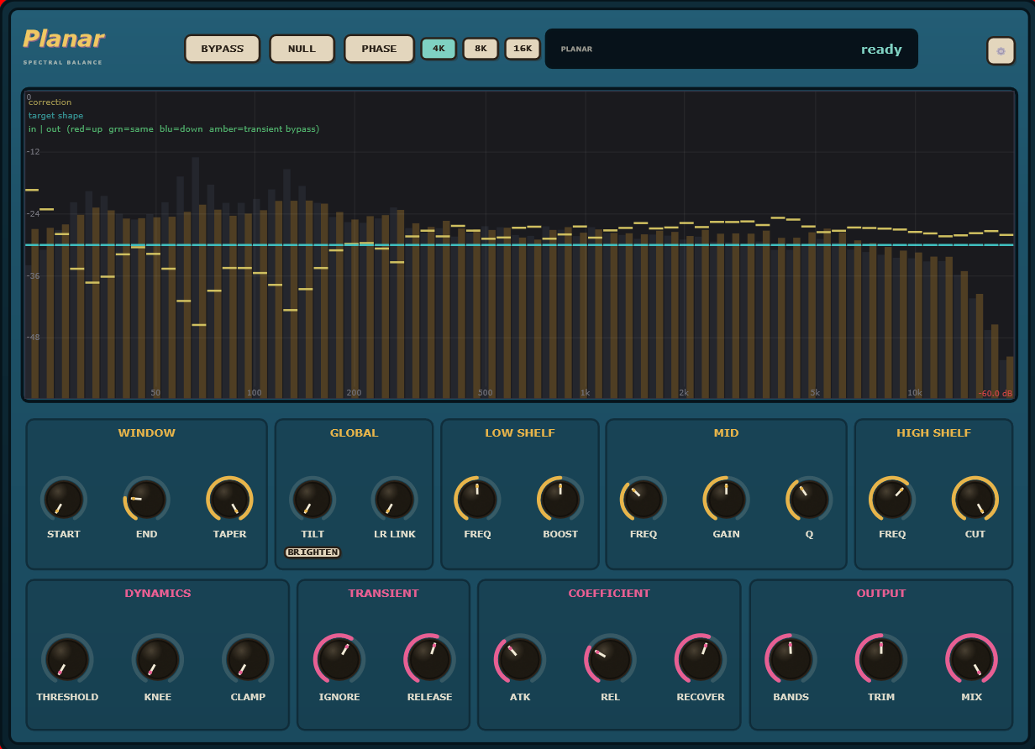Click the 'correction' legend label
The height and width of the screenshot is (749, 1035).
(x=50, y=102)
